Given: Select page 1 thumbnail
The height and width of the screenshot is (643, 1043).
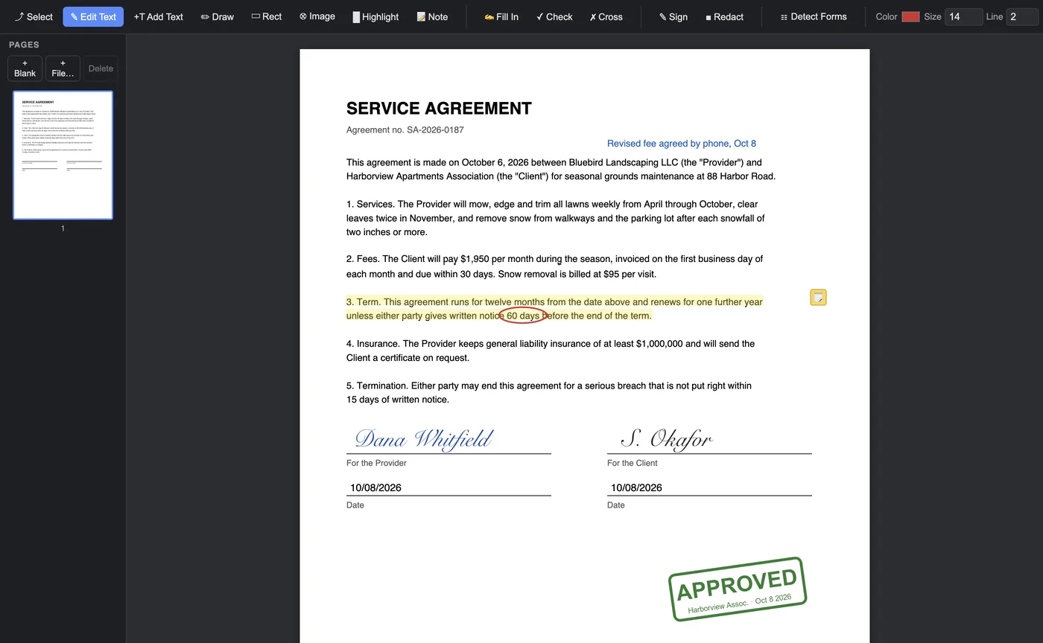Looking at the screenshot, I should (x=63, y=156).
